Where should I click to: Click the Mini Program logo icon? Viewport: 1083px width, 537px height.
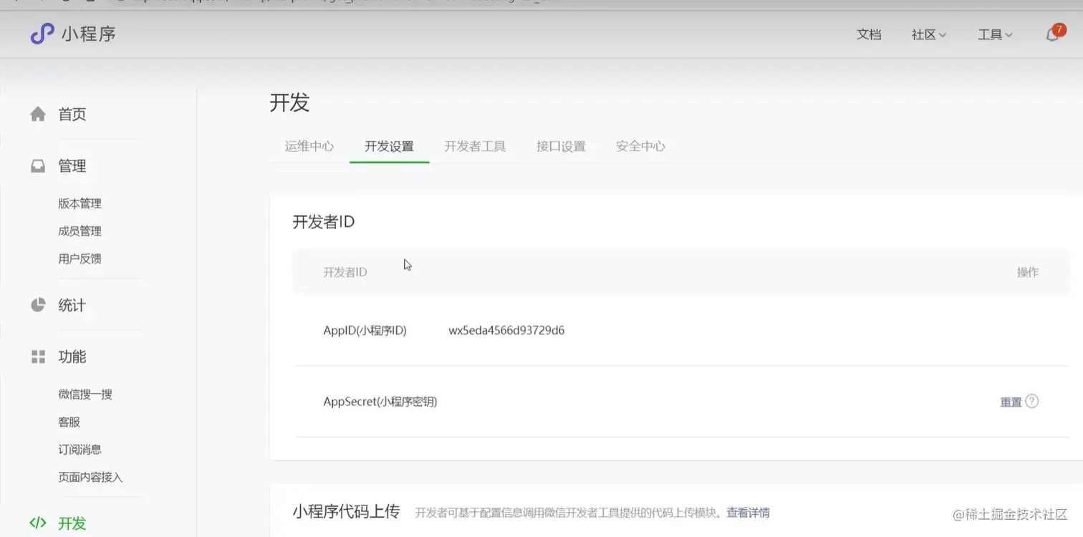click(x=42, y=34)
